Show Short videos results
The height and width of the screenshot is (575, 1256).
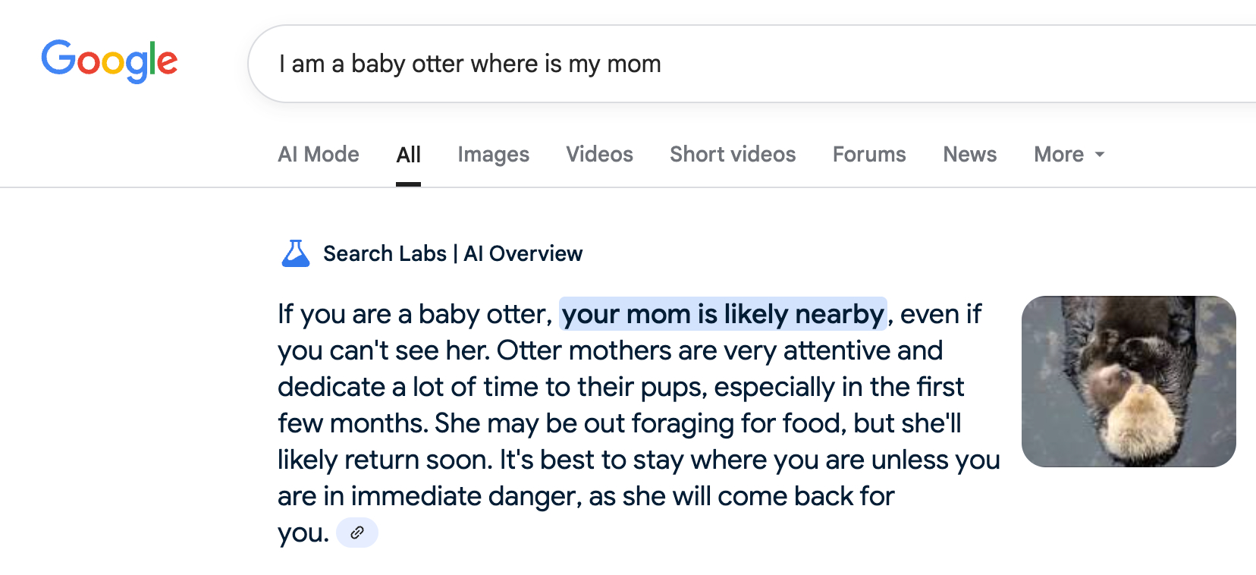tap(733, 155)
